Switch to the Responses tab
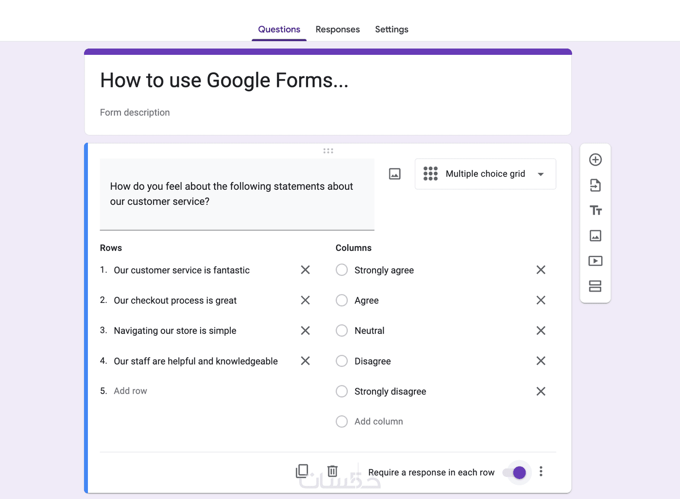The width and height of the screenshot is (680, 499). click(x=338, y=29)
